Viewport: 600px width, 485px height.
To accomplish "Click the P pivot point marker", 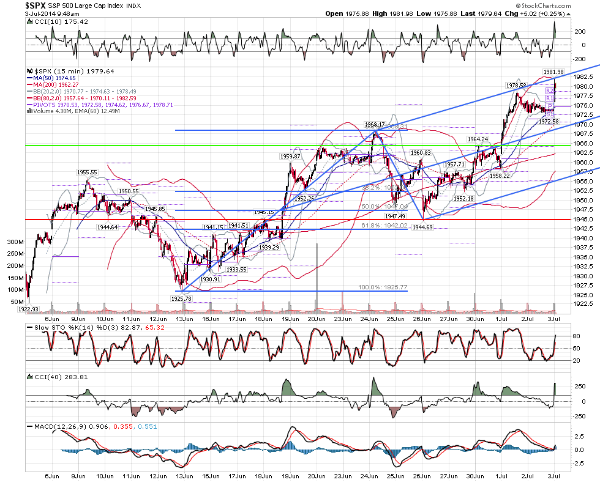I will click(550, 106).
